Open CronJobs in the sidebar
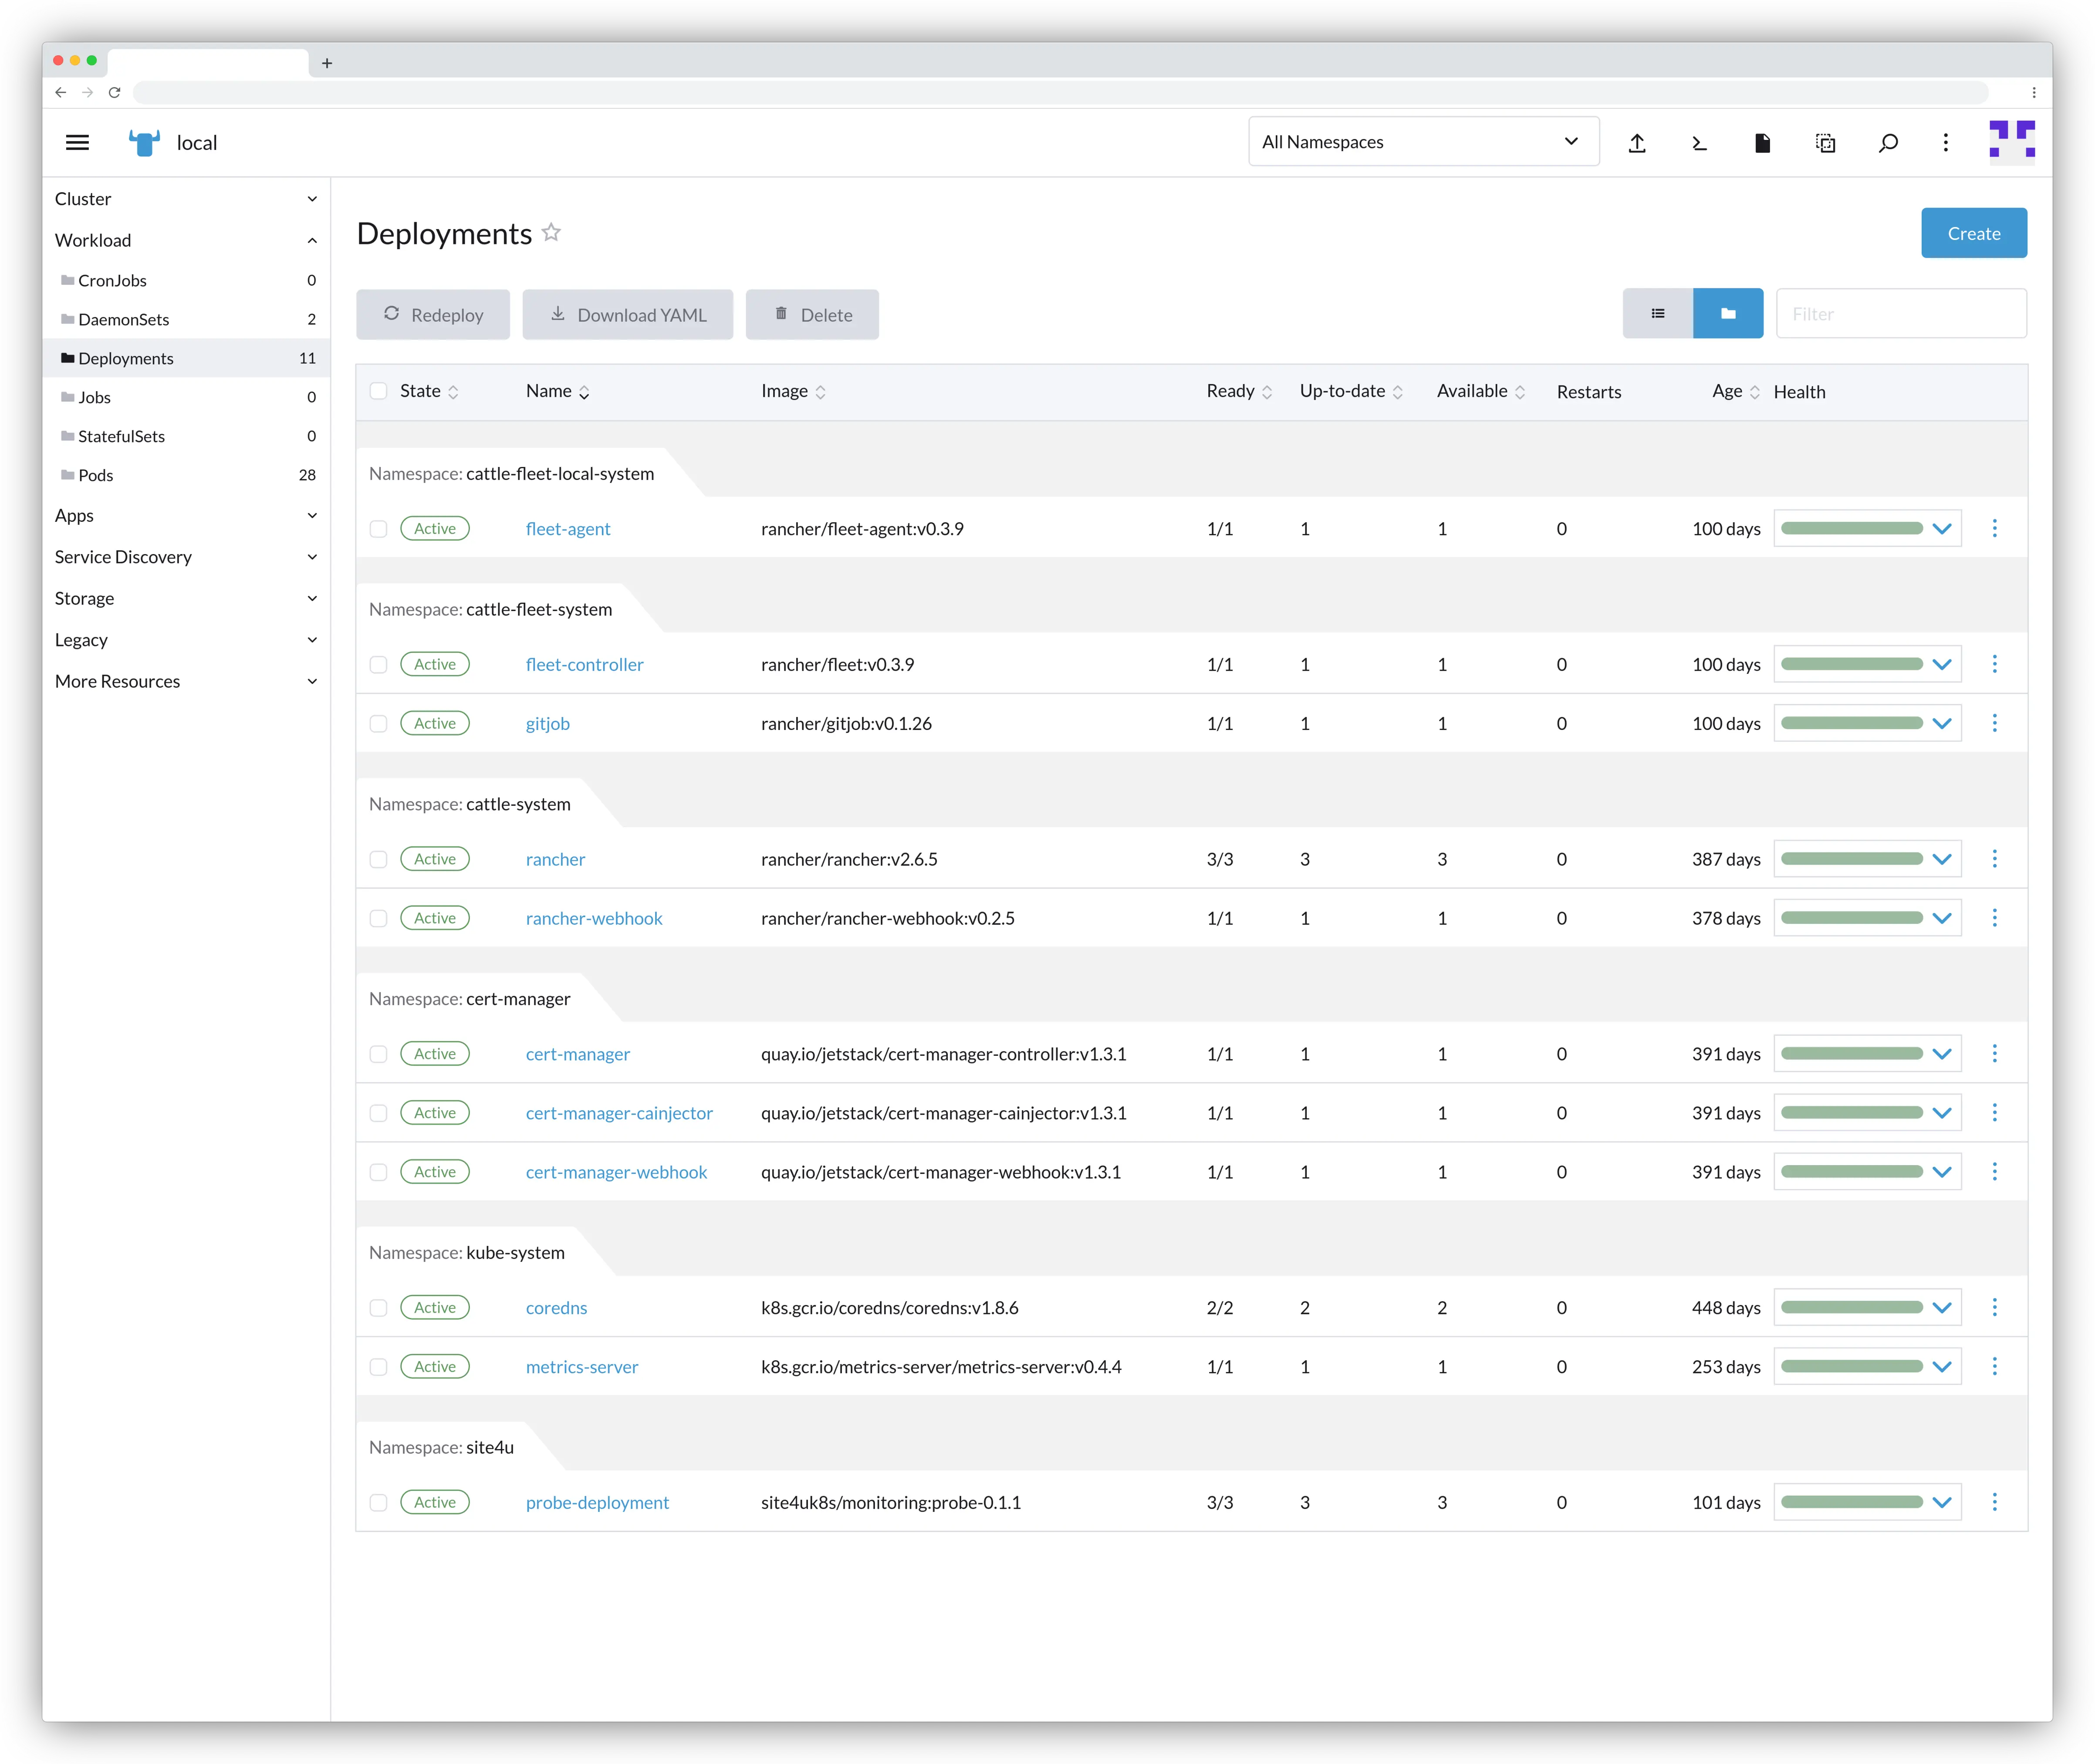 point(186,281)
